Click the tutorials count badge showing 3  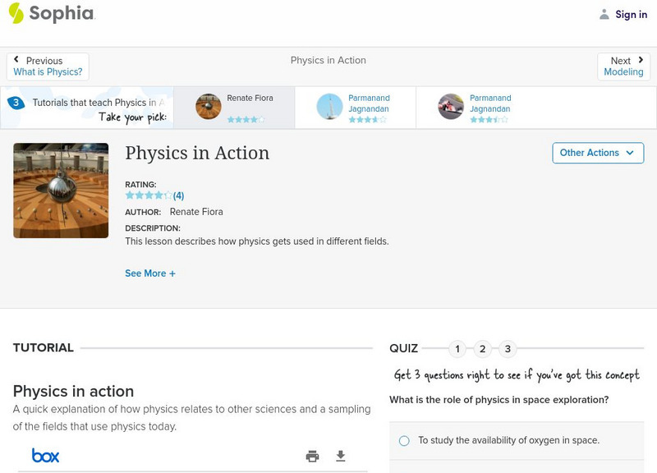pyautogui.click(x=16, y=103)
